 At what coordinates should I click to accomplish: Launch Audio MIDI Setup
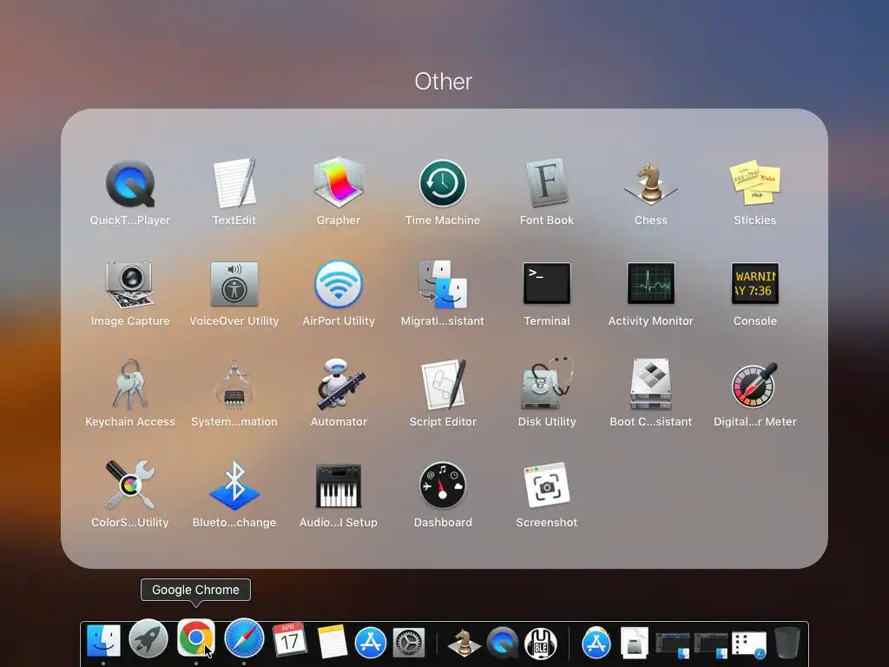tap(339, 486)
